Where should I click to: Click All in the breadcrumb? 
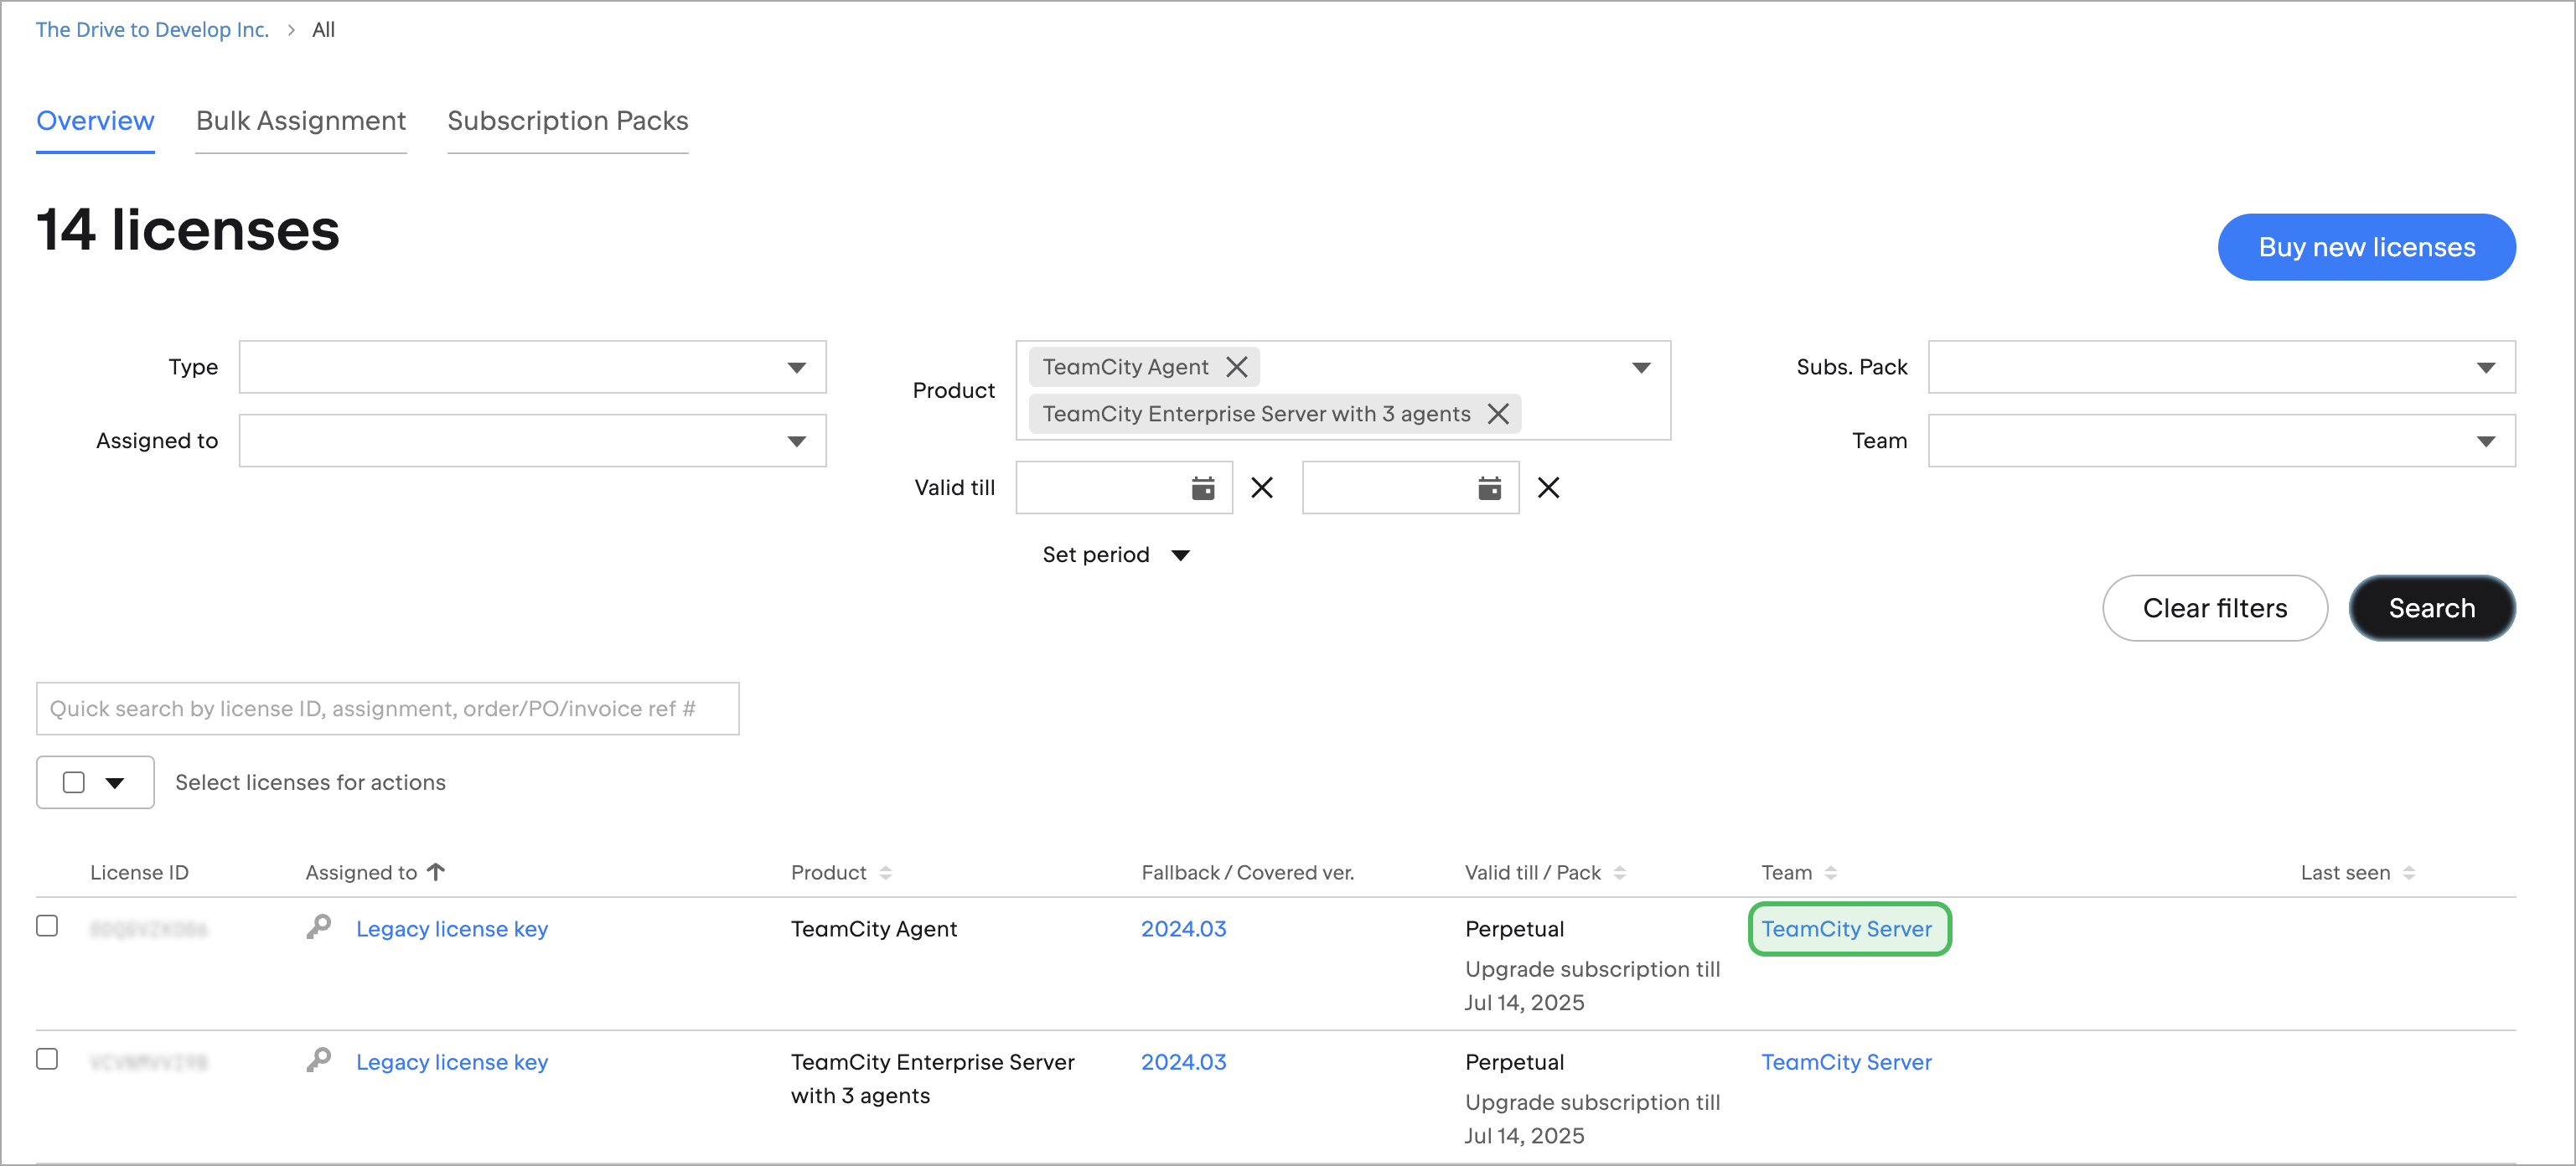(x=323, y=30)
